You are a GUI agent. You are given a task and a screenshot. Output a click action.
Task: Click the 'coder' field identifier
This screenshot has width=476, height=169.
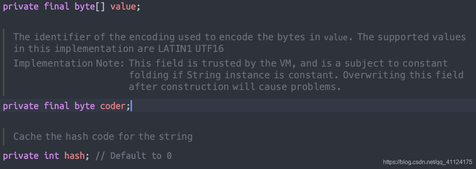pos(113,106)
